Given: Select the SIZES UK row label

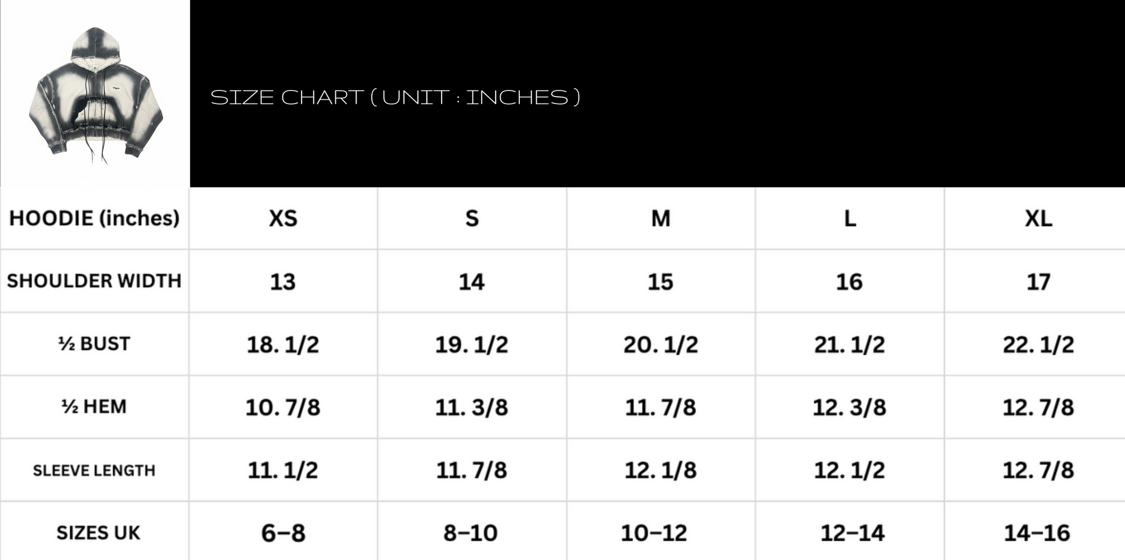Looking at the screenshot, I should coord(98,532).
